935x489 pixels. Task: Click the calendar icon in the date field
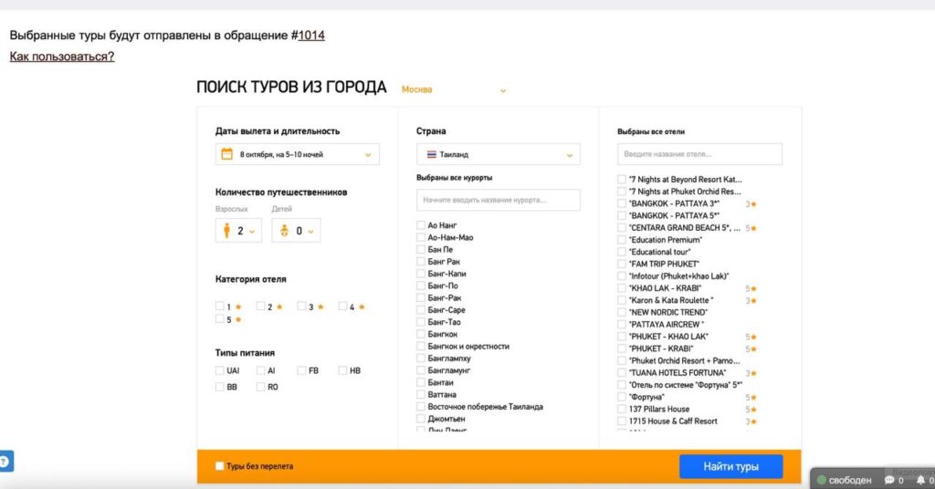pos(226,154)
